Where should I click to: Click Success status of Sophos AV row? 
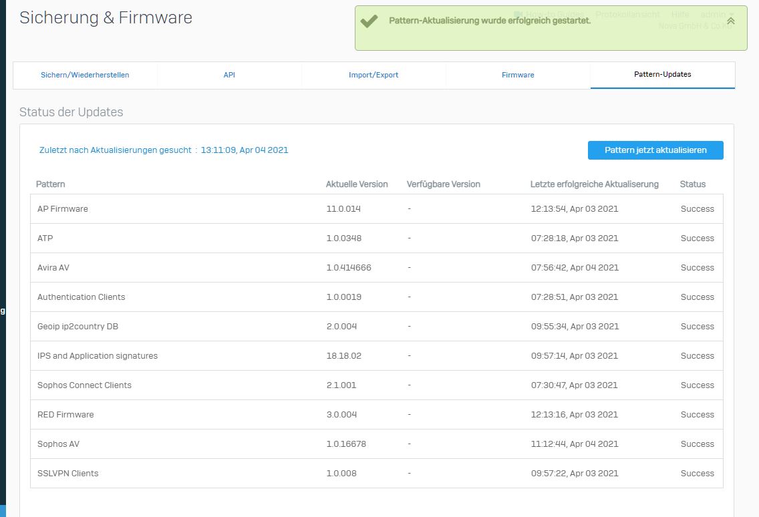(x=698, y=444)
